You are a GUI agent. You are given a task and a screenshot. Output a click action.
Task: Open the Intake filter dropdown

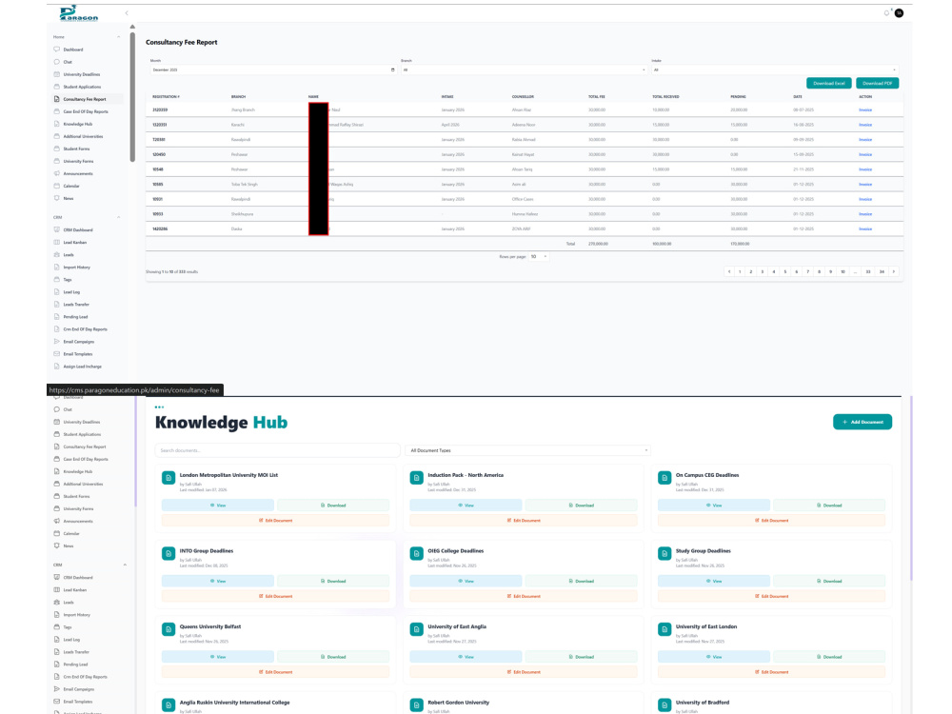click(x=775, y=69)
